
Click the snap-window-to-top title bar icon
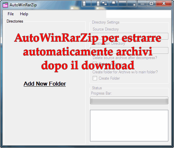pyautogui.click(x=123, y=3)
